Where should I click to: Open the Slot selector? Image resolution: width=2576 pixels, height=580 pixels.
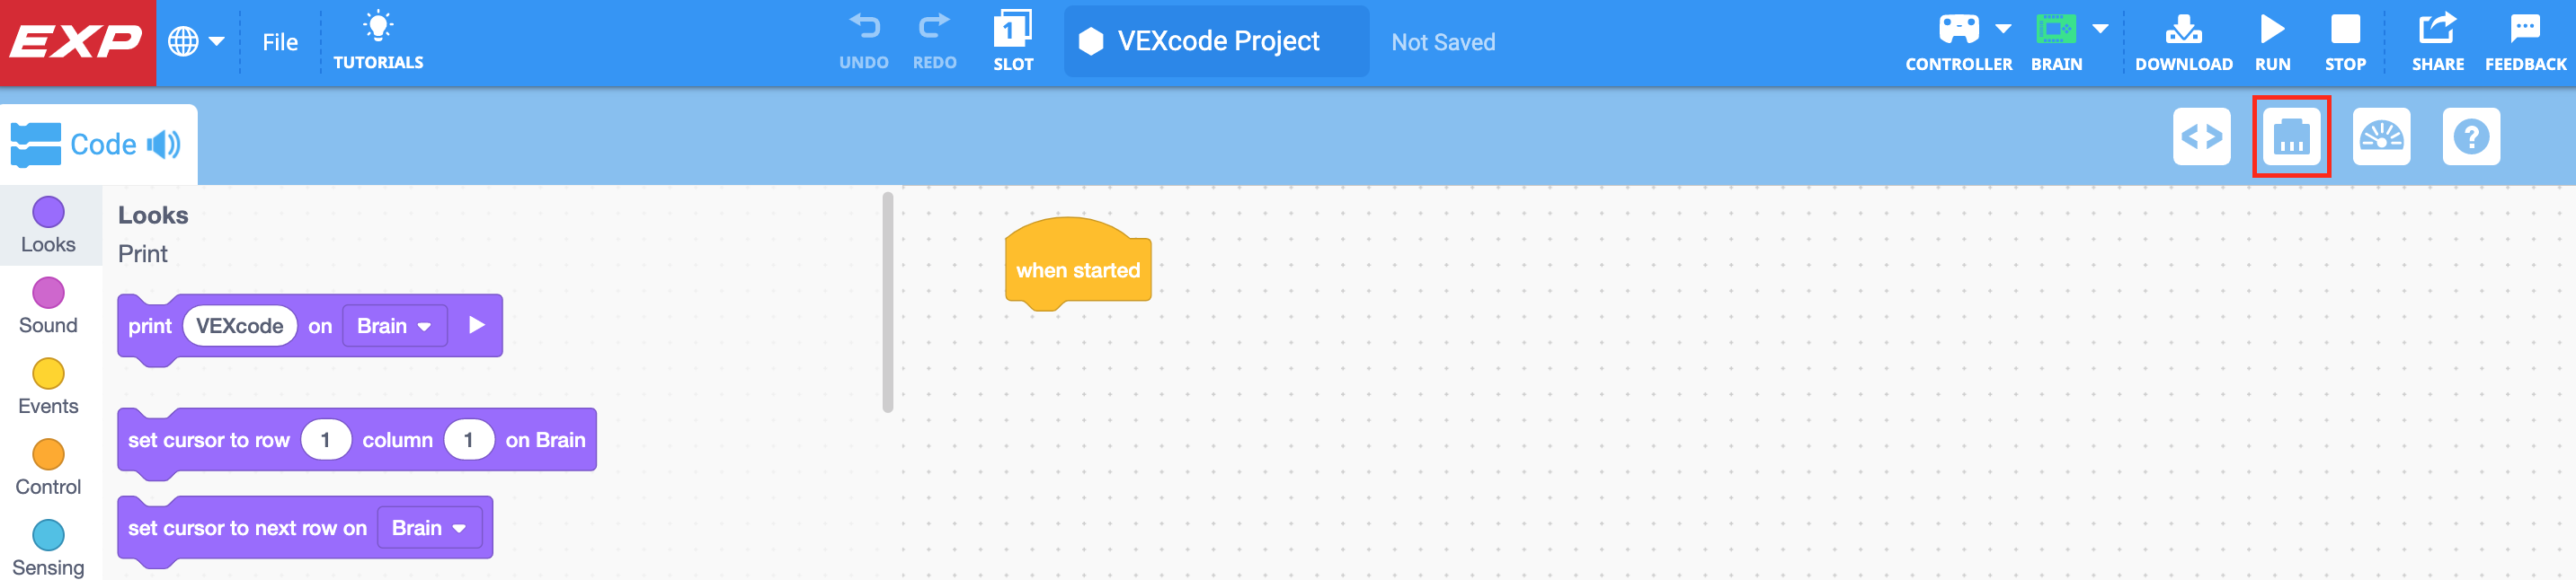pos(1013,40)
